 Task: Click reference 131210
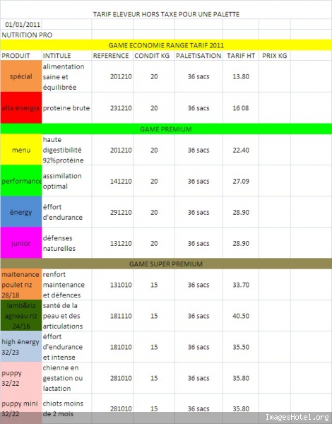pyautogui.click(x=121, y=243)
